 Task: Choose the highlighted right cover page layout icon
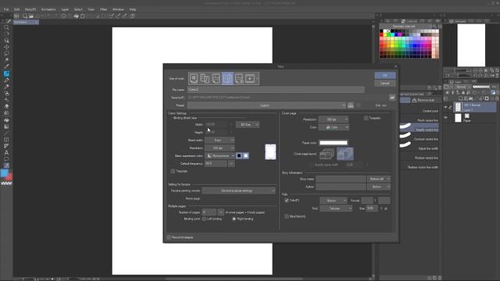(345, 154)
